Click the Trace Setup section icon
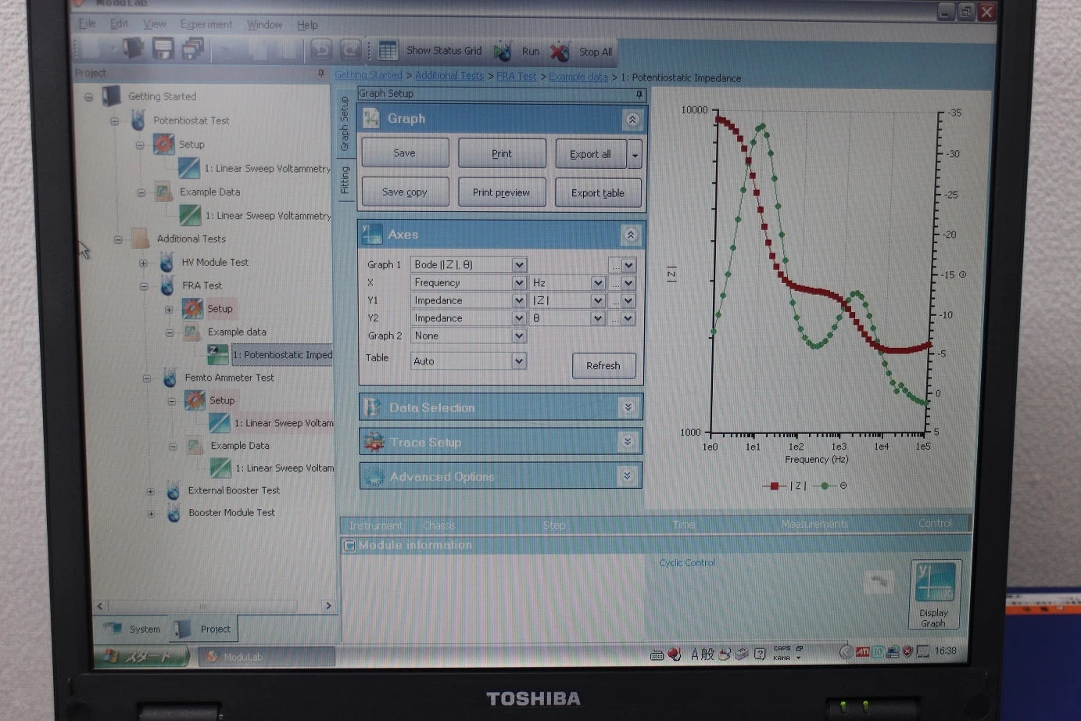Viewport: 1081px width, 721px height. 374,442
